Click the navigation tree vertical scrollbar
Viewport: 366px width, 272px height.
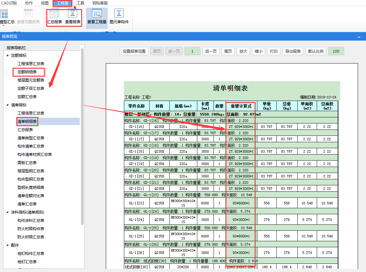[x=82, y=136]
